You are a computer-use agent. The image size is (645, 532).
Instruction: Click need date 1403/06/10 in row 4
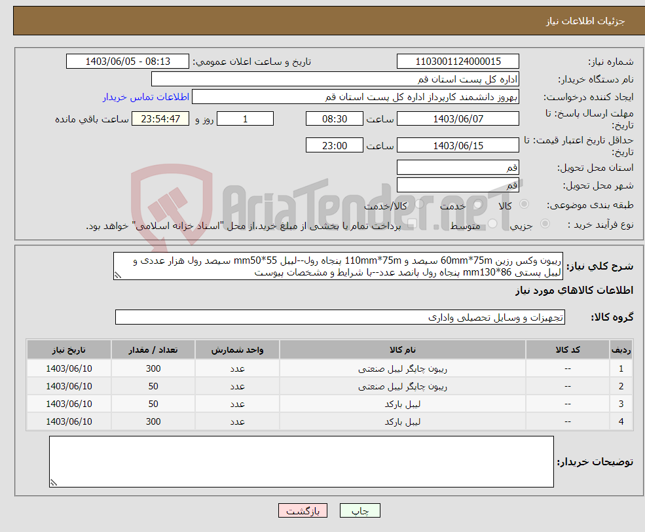69,422
